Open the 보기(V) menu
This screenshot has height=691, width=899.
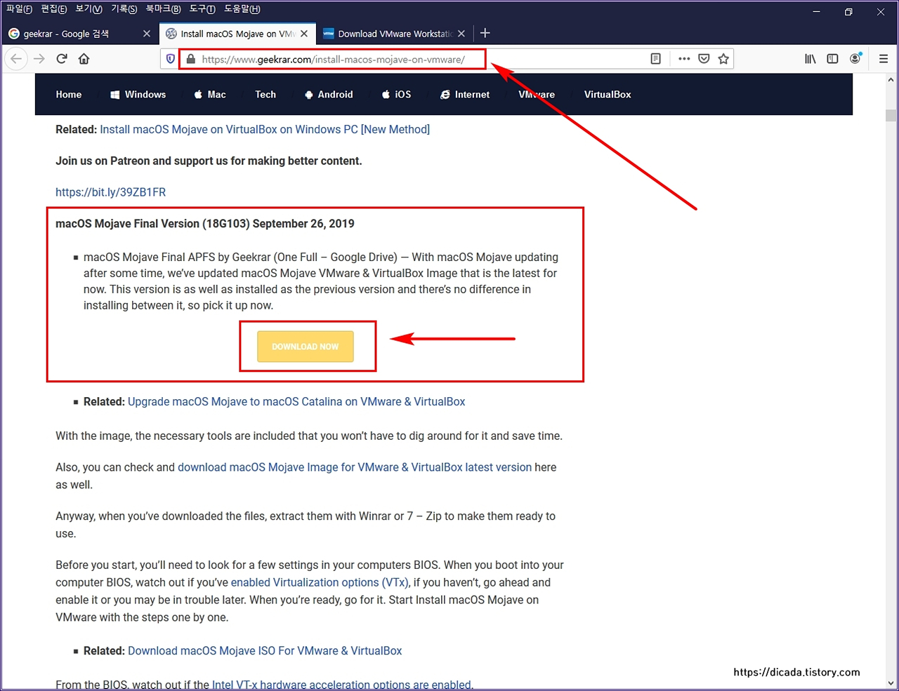tap(88, 9)
